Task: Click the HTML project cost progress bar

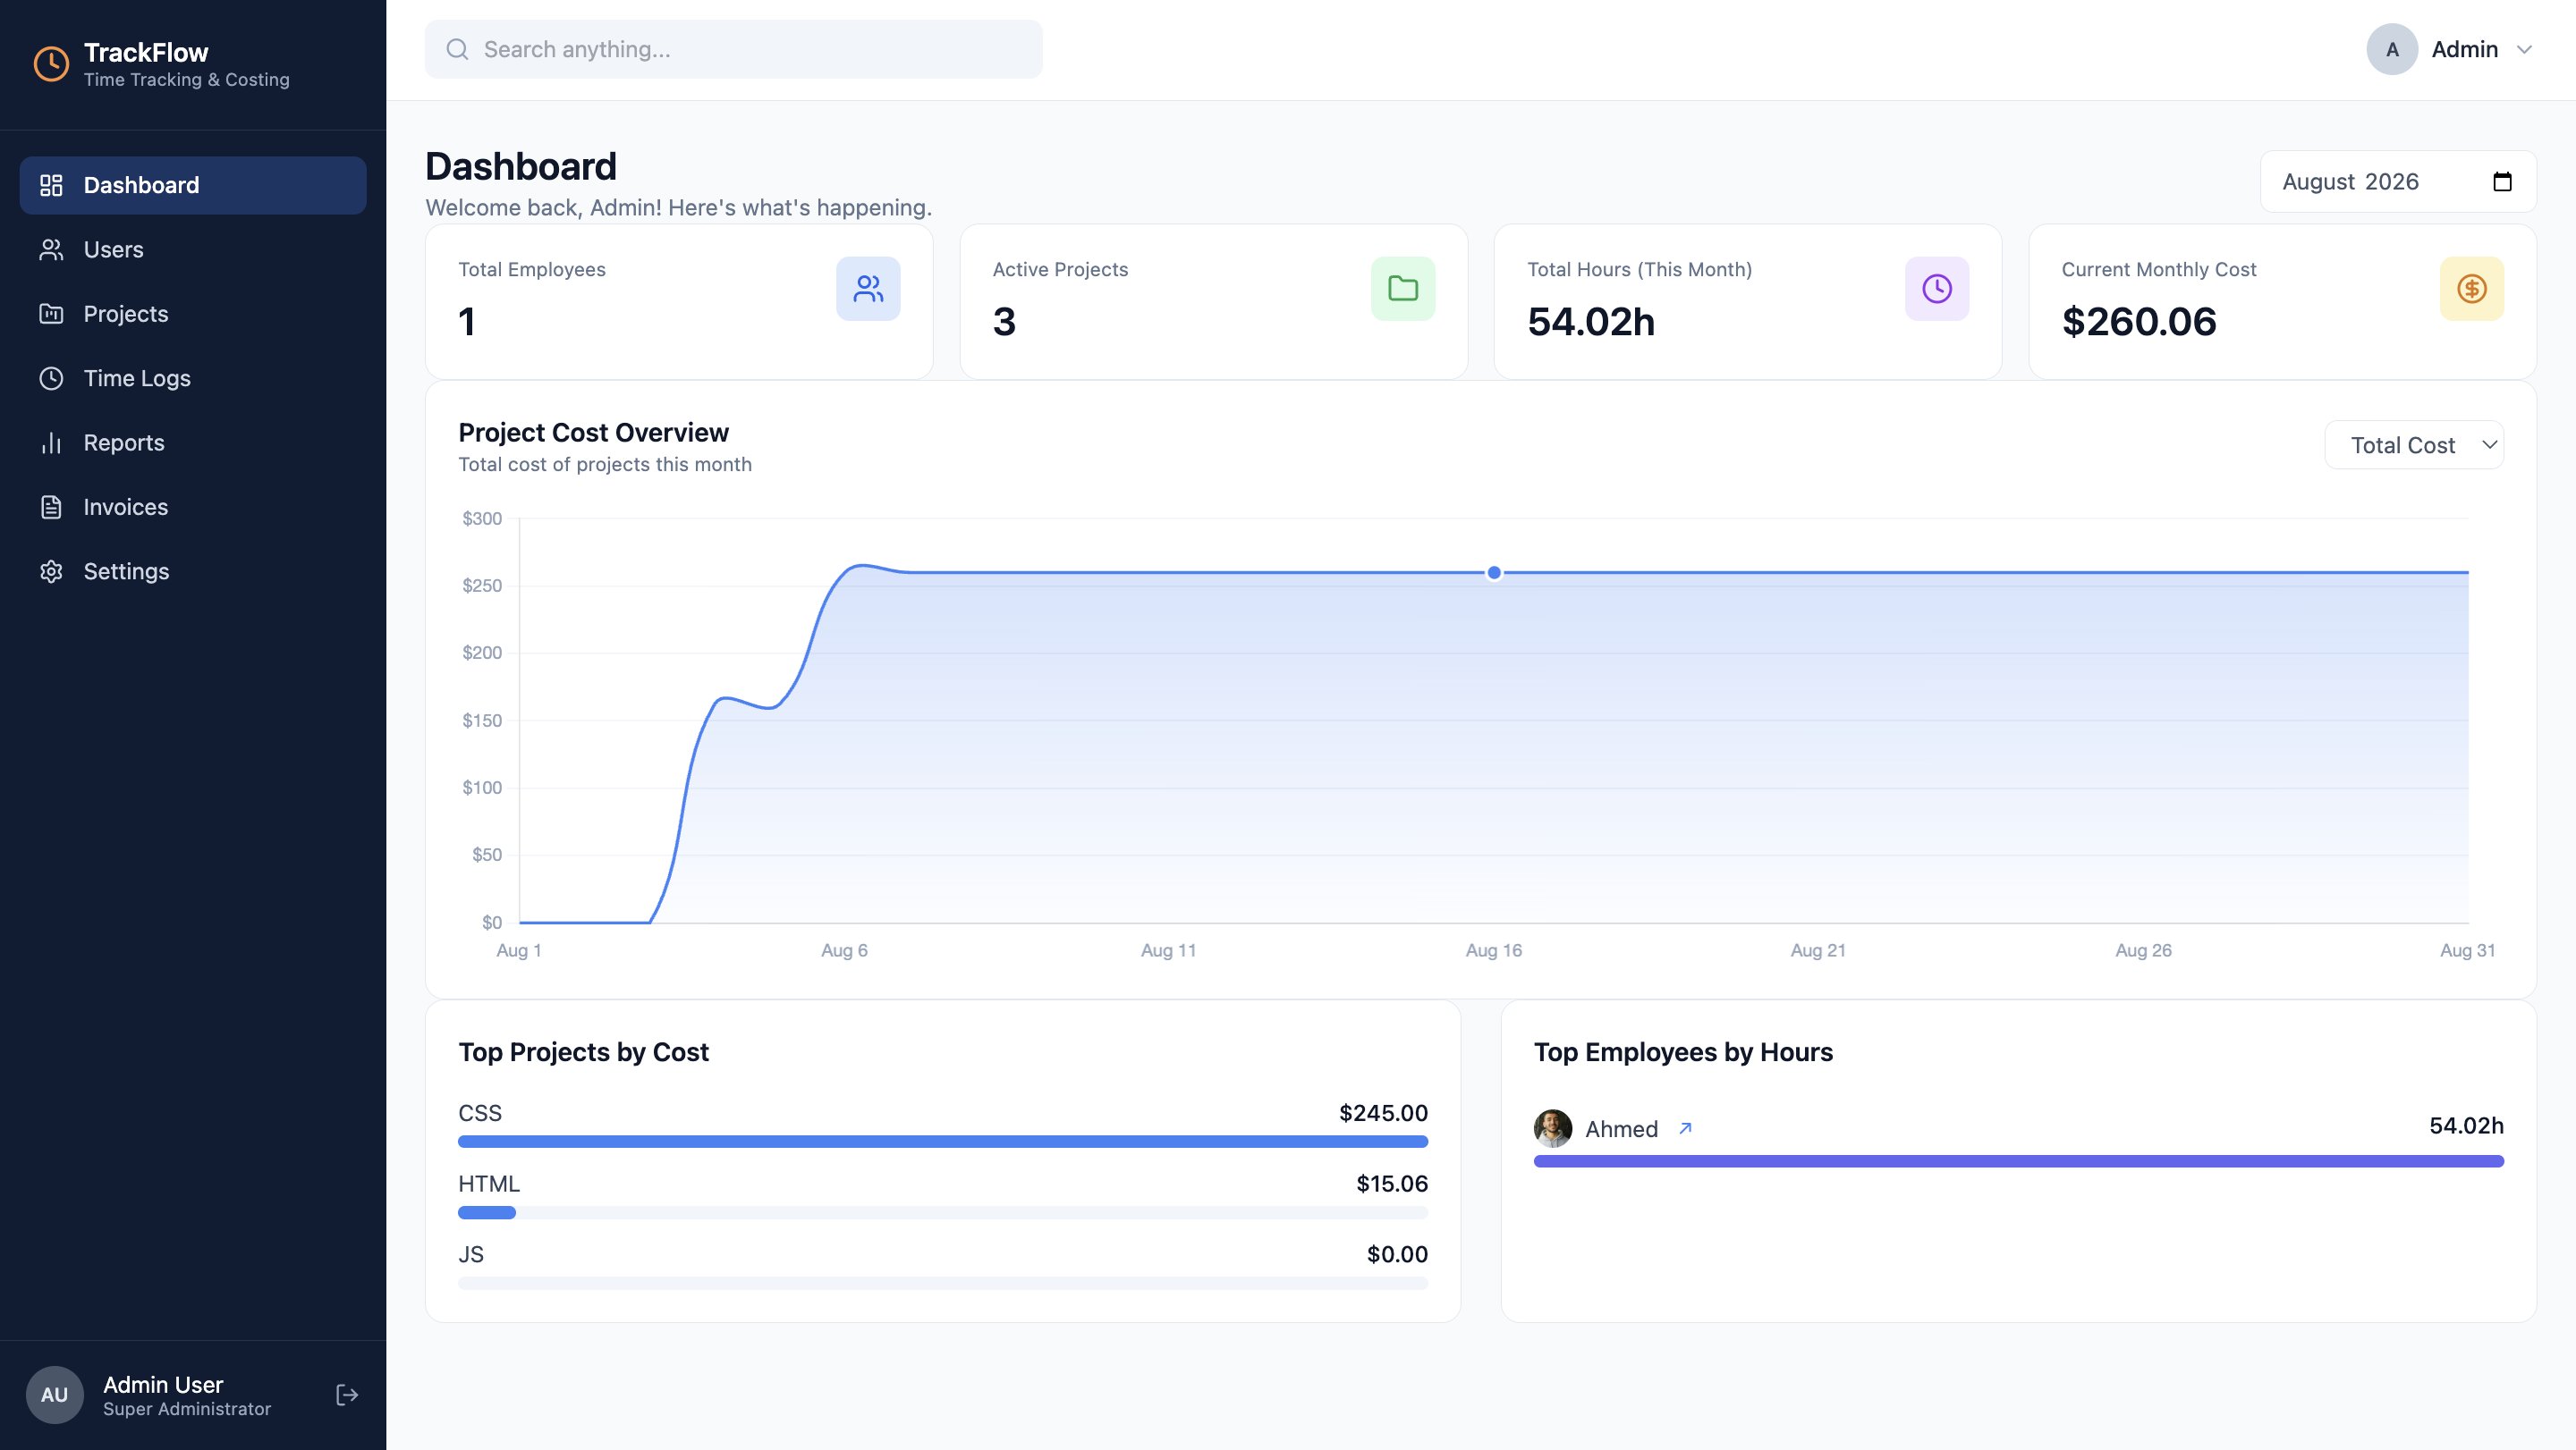Action: pyautogui.click(x=943, y=1212)
